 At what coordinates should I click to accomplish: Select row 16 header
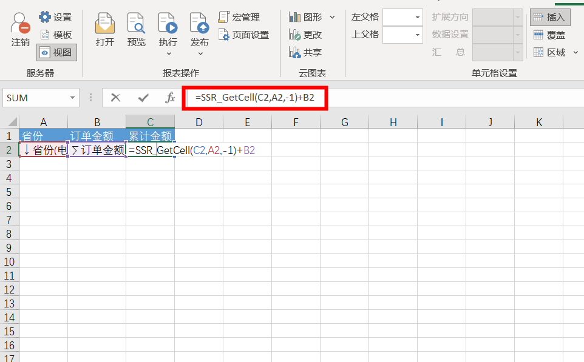9,345
